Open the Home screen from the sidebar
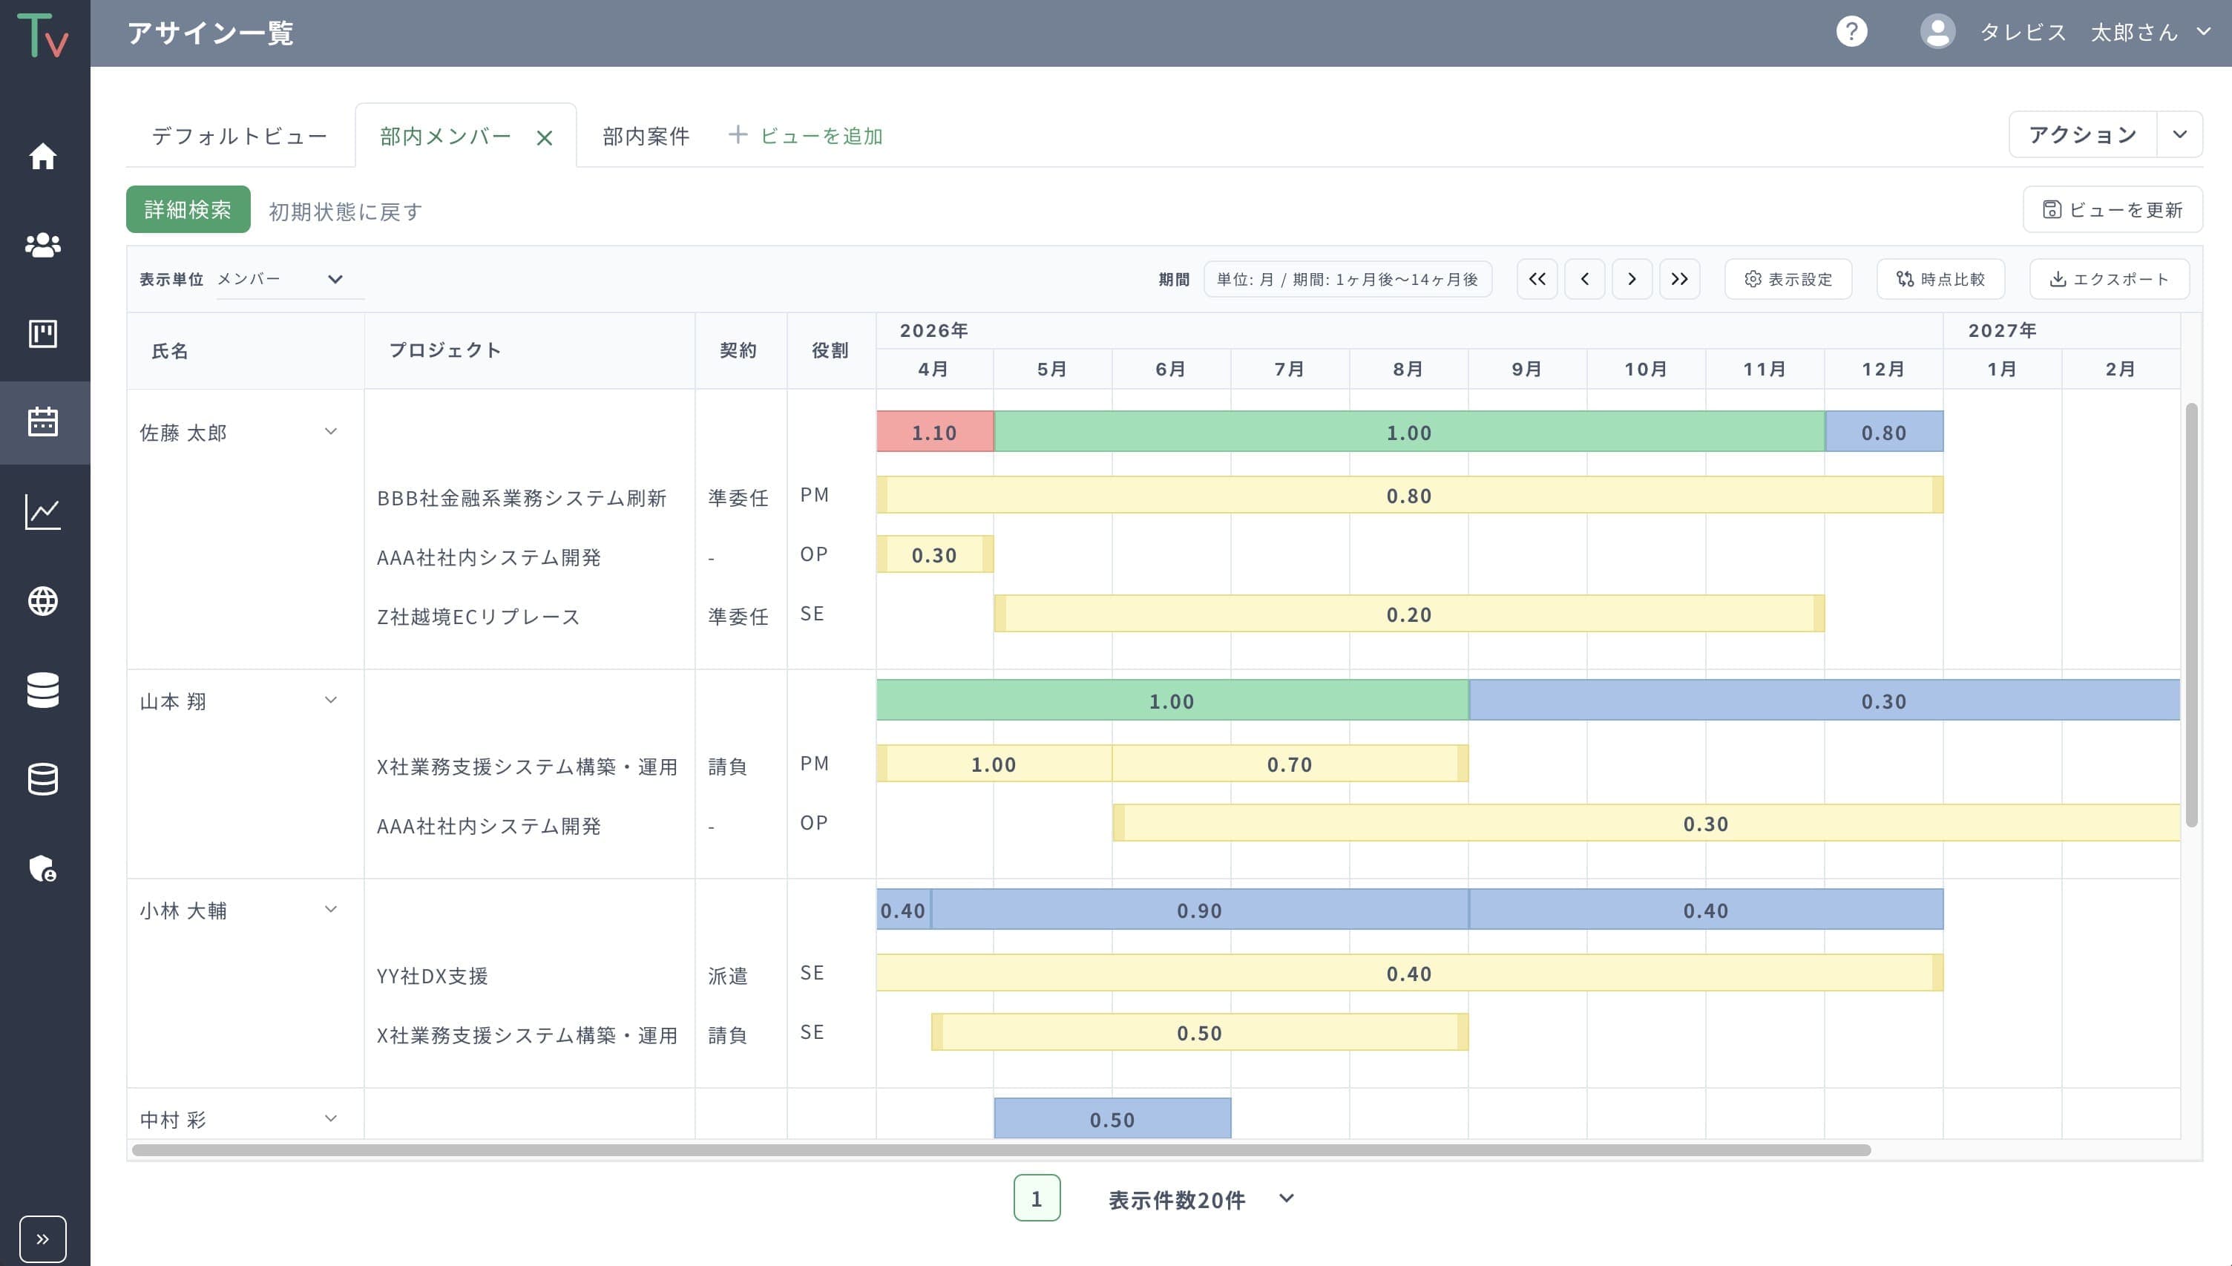 tap(44, 157)
